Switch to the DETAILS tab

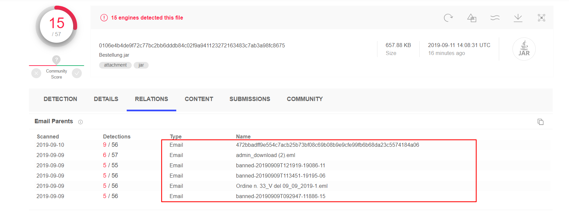pos(106,99)
